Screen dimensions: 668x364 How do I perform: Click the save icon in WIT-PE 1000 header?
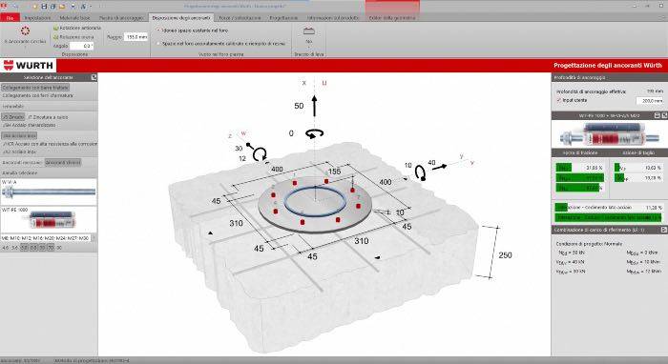658,115
